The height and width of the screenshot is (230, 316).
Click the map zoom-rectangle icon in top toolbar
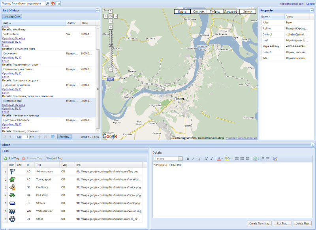58,4
